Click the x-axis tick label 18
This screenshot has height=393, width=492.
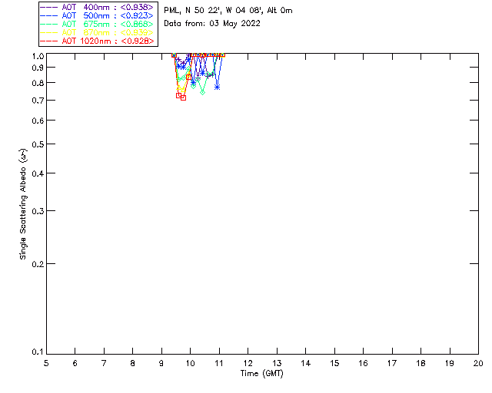tap(421, 363)
